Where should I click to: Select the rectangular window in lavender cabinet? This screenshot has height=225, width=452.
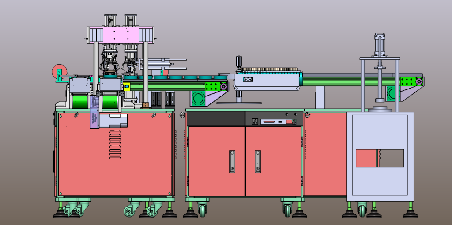380,158
